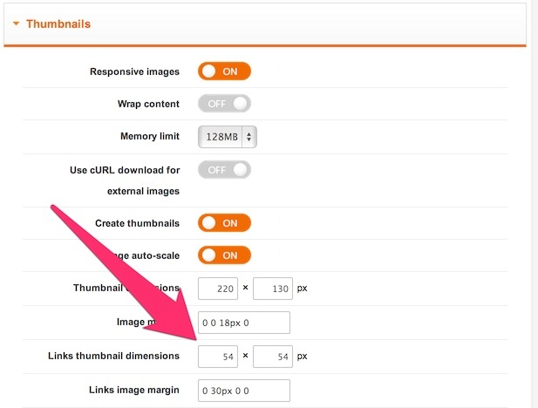Viewport: 538px width, 408px height.
Task: Disable the Responsive images switch
Action: [224, 71]
